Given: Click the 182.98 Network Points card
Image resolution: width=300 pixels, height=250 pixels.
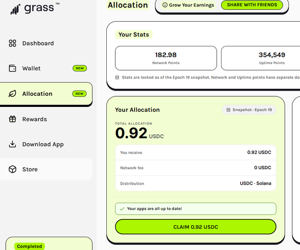Looking at the screenshot, I should [166, 58].
